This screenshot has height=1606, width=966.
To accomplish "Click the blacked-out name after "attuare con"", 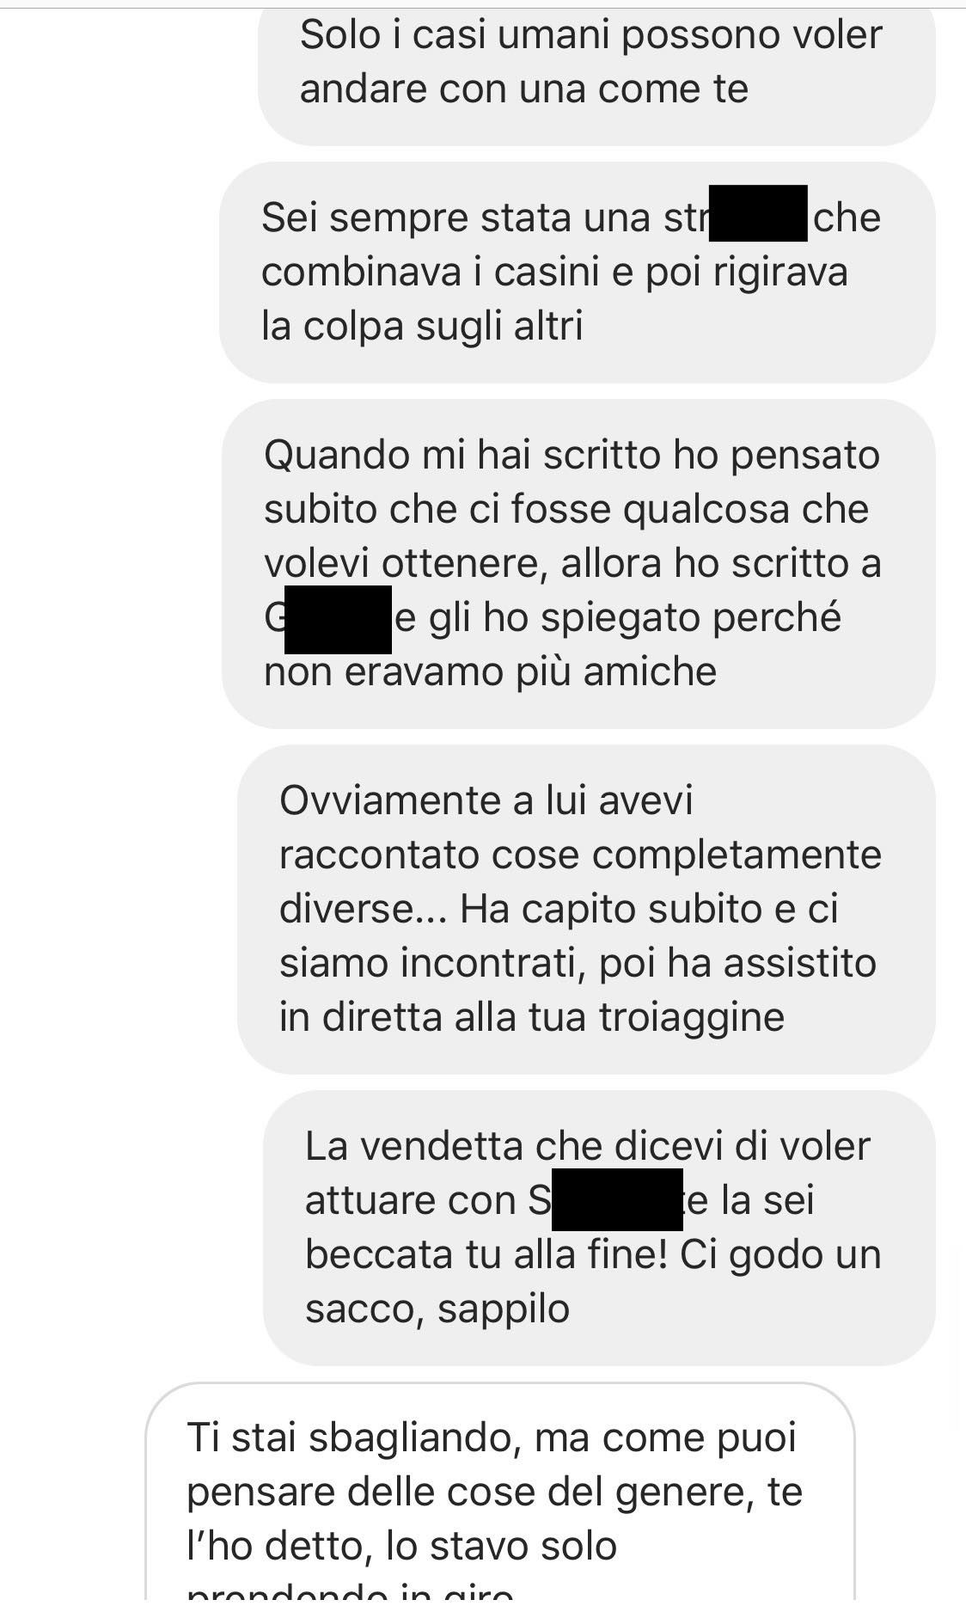I will (617, 1200).
